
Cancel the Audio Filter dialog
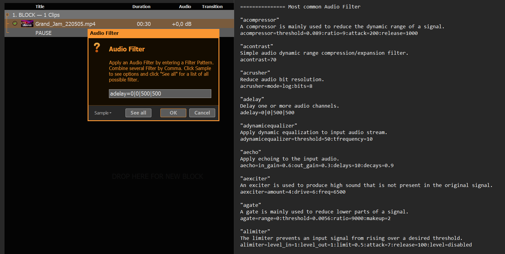(202, 113)
